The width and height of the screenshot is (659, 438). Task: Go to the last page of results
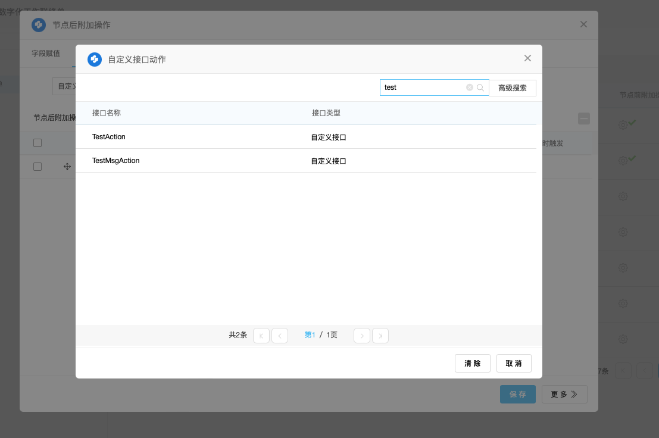[380, 336]
